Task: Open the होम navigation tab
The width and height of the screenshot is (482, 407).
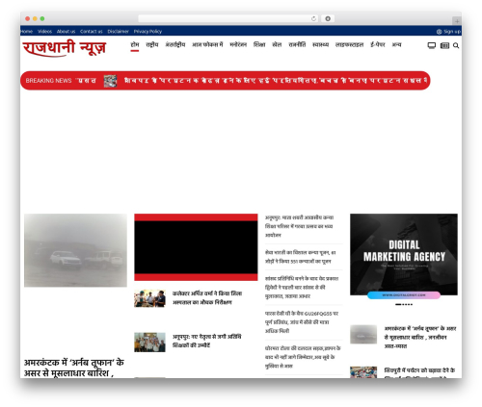Action: point(135,45)
